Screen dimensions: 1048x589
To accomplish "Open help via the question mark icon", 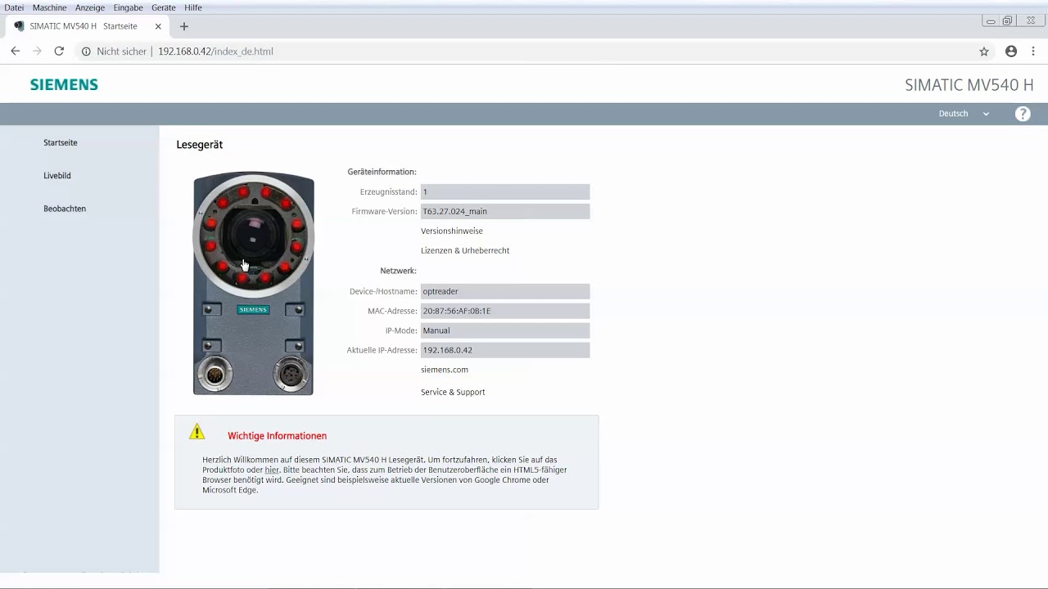I will tap(1023, 114).
